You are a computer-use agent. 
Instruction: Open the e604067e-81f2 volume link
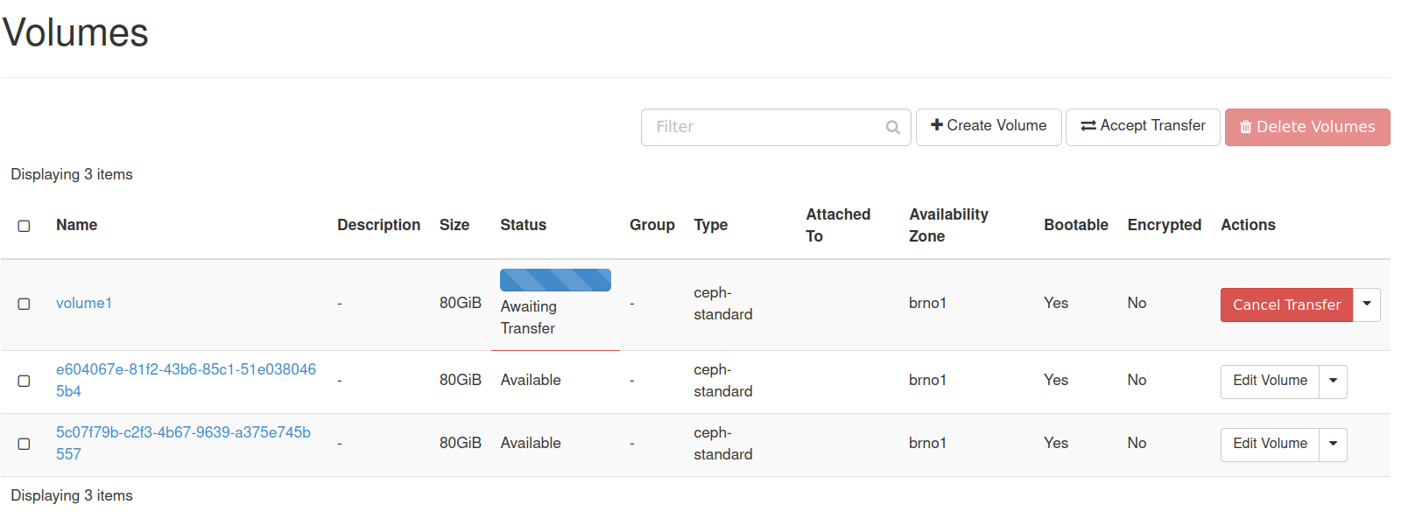pyautogui.click(x=186, y=370)
